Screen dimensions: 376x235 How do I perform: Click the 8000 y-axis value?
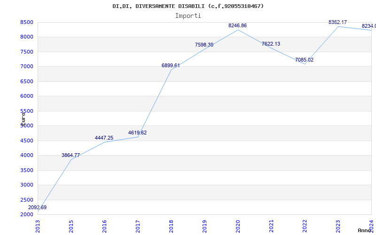point(27,37)
